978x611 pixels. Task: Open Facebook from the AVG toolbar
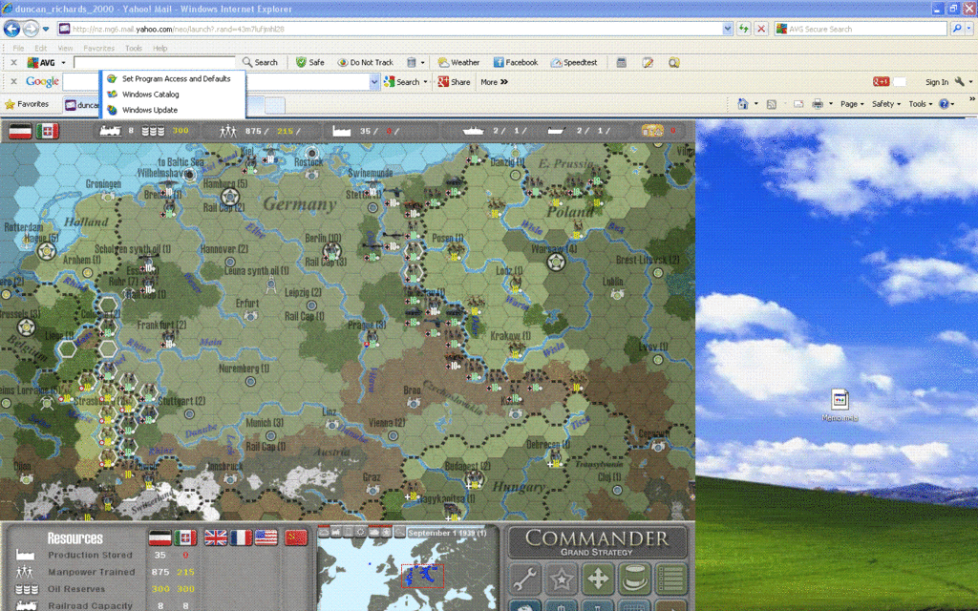[x=515, y=62]
